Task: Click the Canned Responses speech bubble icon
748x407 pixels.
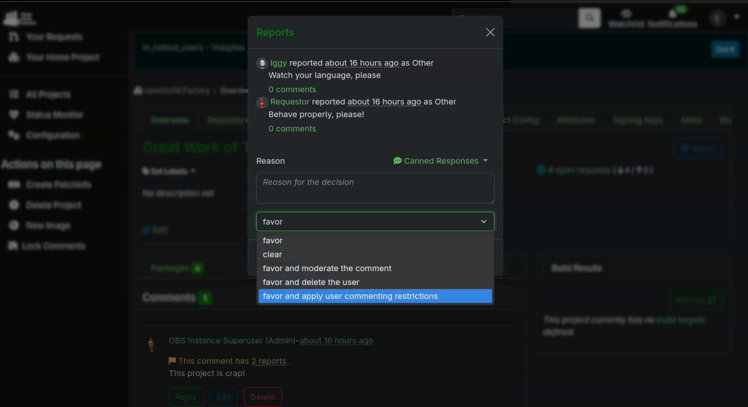Action: 397,161
